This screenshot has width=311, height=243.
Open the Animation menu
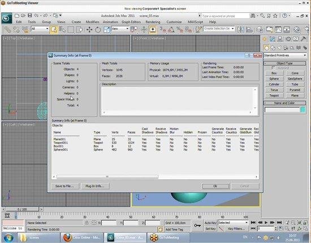click(110, 22)
